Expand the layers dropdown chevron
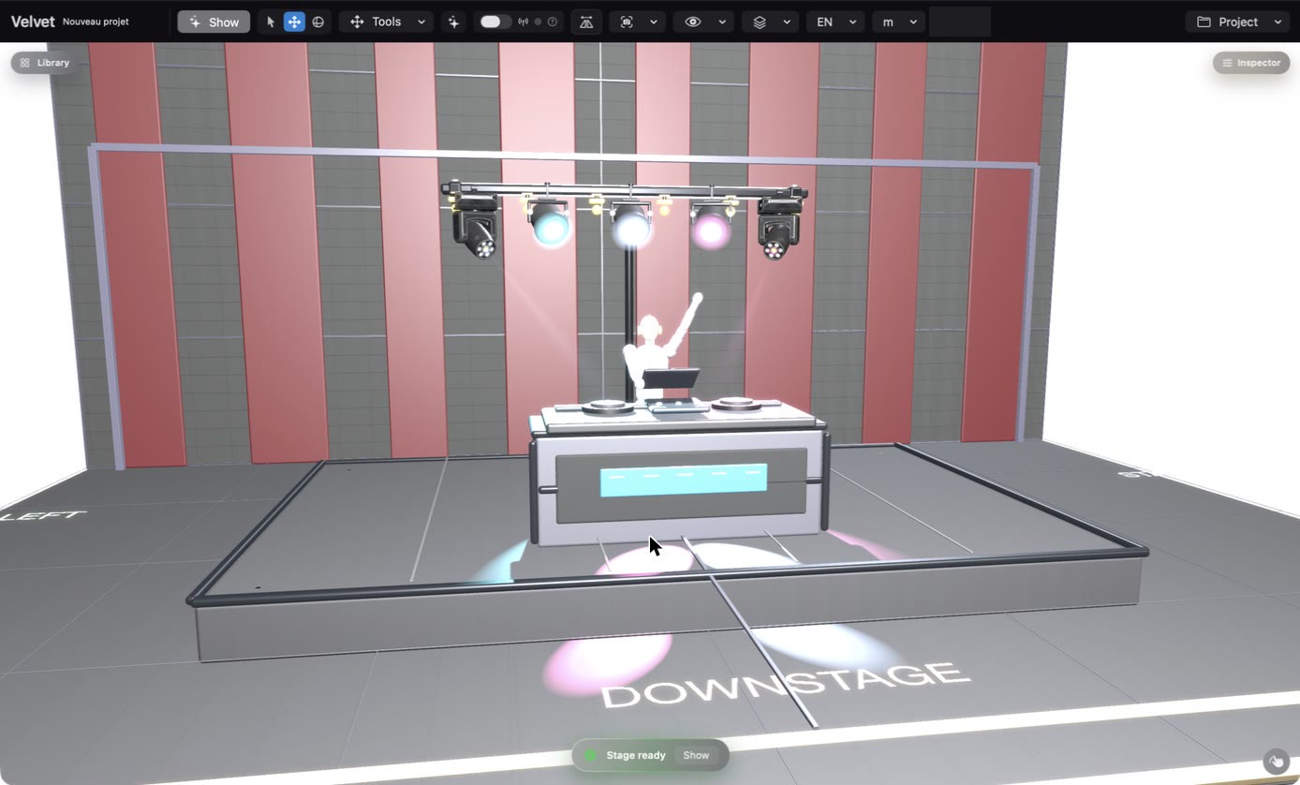The height and width of the screenshot is (785, 1300). (787, 22)
